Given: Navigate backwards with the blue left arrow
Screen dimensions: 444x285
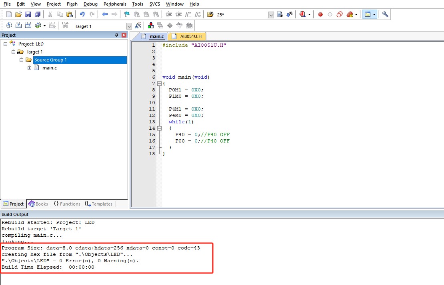Looking at the screenshot, I should coord(105,14).
